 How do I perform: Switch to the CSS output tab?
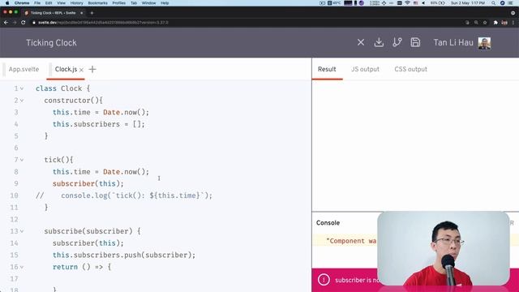(410, 69)
